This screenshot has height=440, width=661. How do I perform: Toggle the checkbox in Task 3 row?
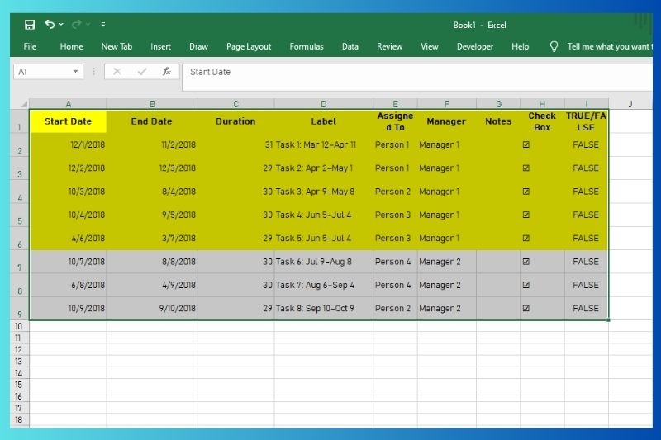pos(525,192)
